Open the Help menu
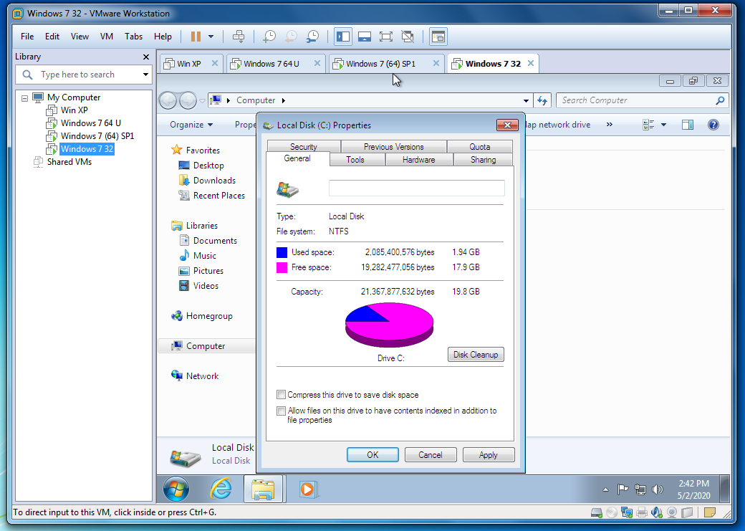Screen dimensions: 745x531 tap(163, 37)
